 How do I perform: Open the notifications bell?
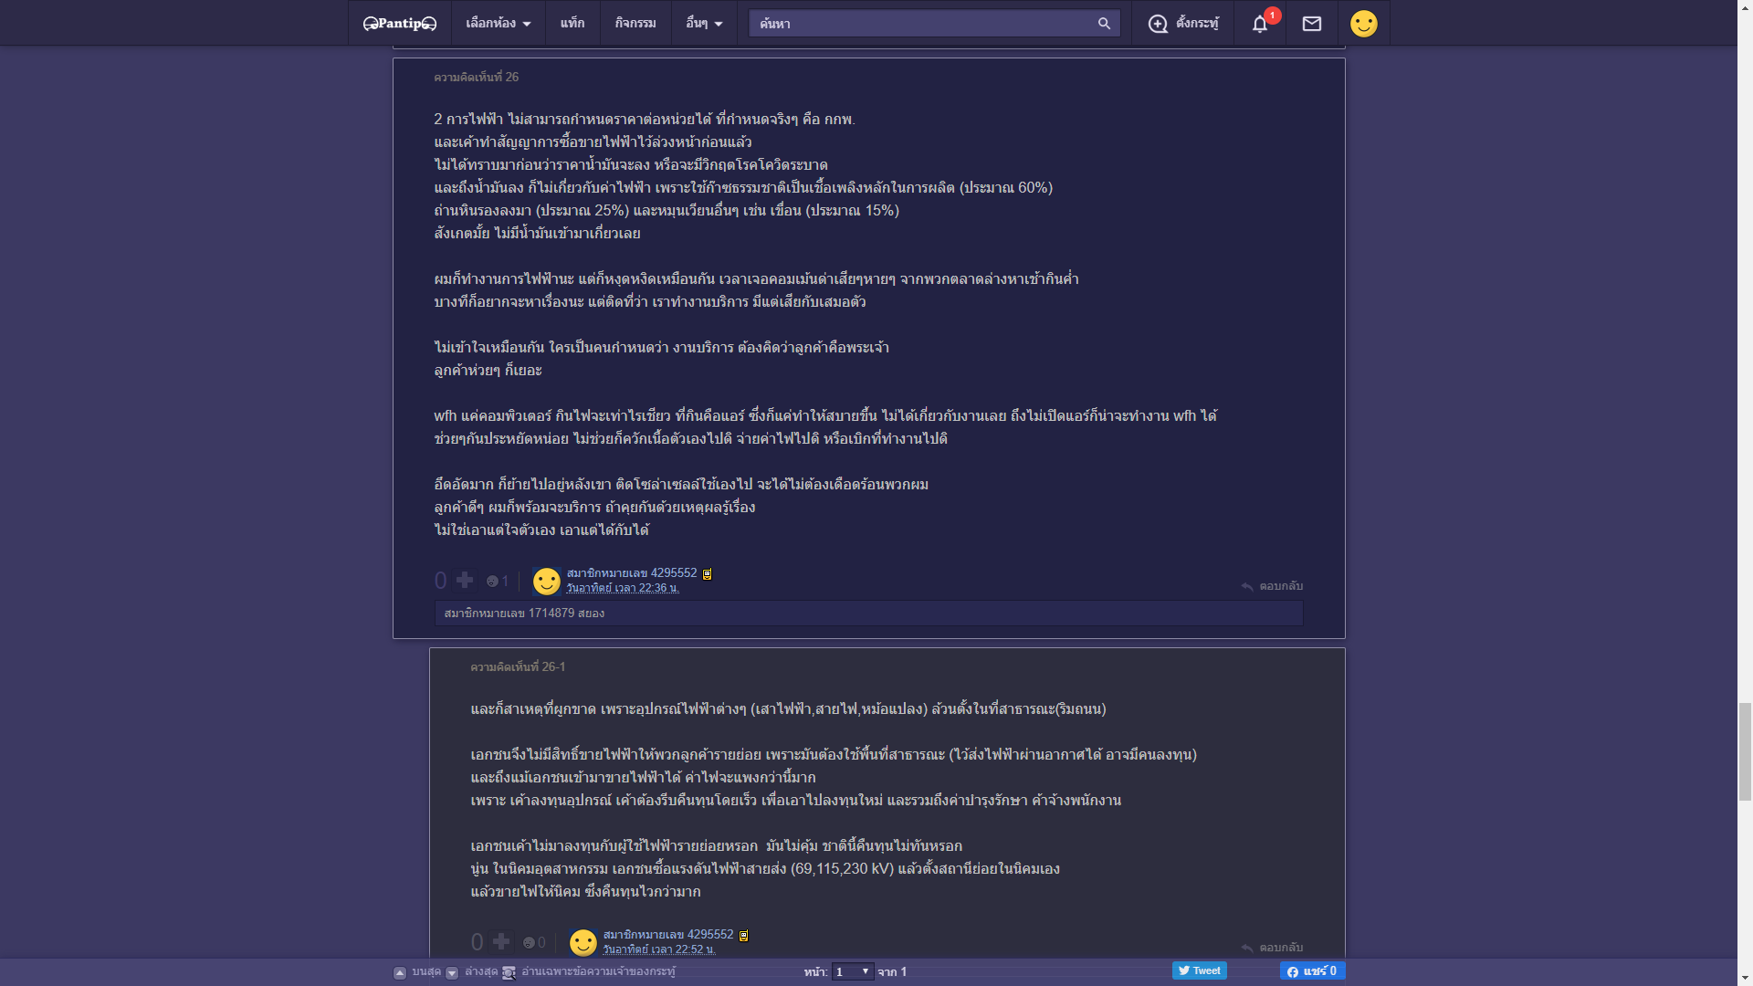1259,24
